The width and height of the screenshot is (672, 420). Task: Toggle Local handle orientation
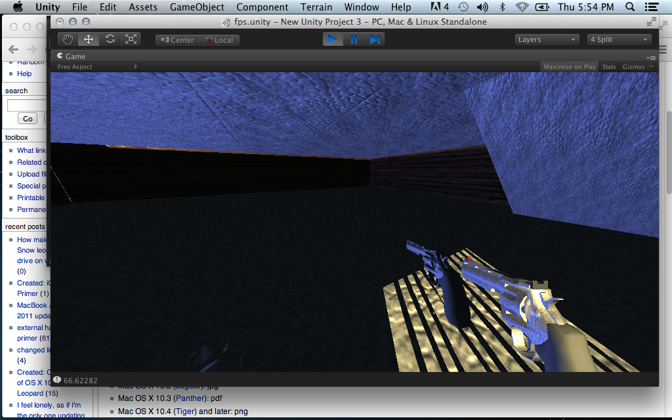pyautogui.click(x=219, y=39)
